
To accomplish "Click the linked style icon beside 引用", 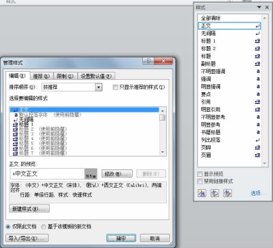I will [x=257, y=102].
